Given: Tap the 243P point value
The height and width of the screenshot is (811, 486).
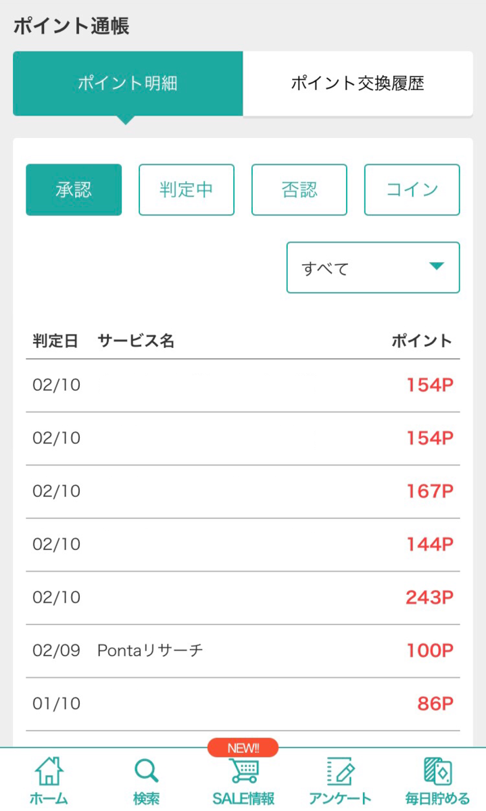Looking at the screenshot, I should [x=429, y=597].
